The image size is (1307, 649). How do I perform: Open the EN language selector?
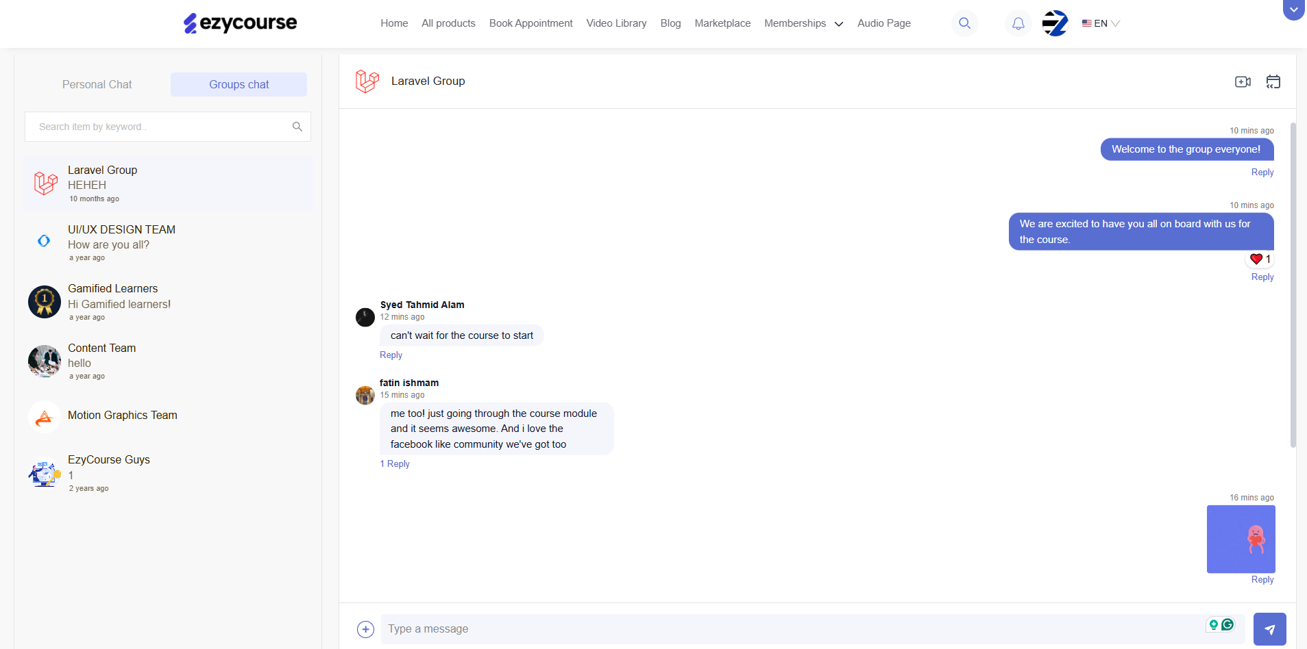click(1101, 23)
